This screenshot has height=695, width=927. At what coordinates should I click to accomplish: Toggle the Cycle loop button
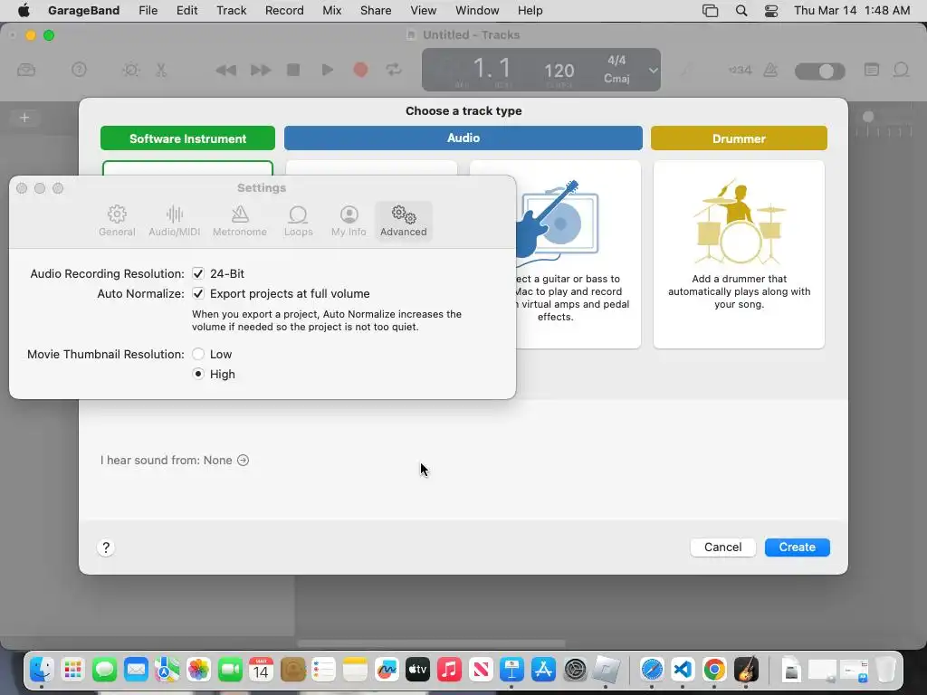tap(394, 70)
